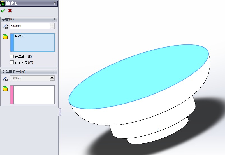The image size is (225, 155).
Task: Click the multi-thickness faces cube icon
Action: (5, 89)
